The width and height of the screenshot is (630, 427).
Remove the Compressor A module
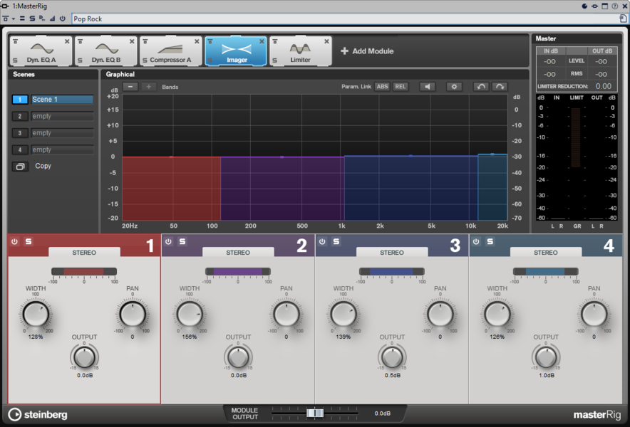click(x=197, y=41)
